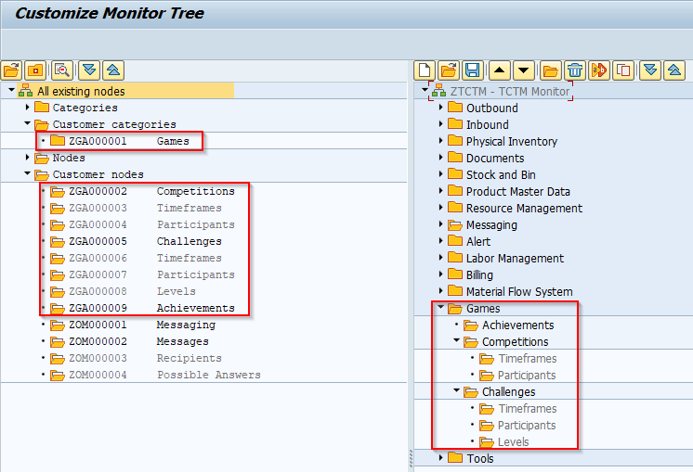Click the move up arrow button
The width and height of the screenshot is (693, 472).
(x=499, y=70)
